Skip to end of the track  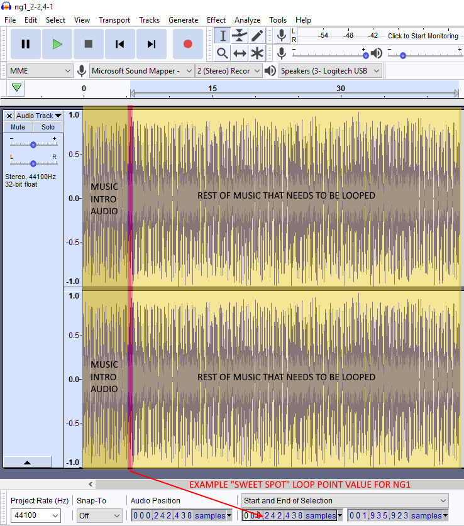[152, 44]
